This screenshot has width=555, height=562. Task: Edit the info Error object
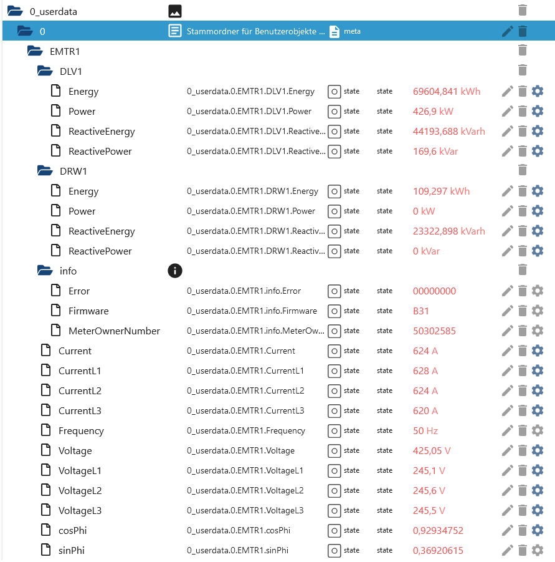point(508,291)
